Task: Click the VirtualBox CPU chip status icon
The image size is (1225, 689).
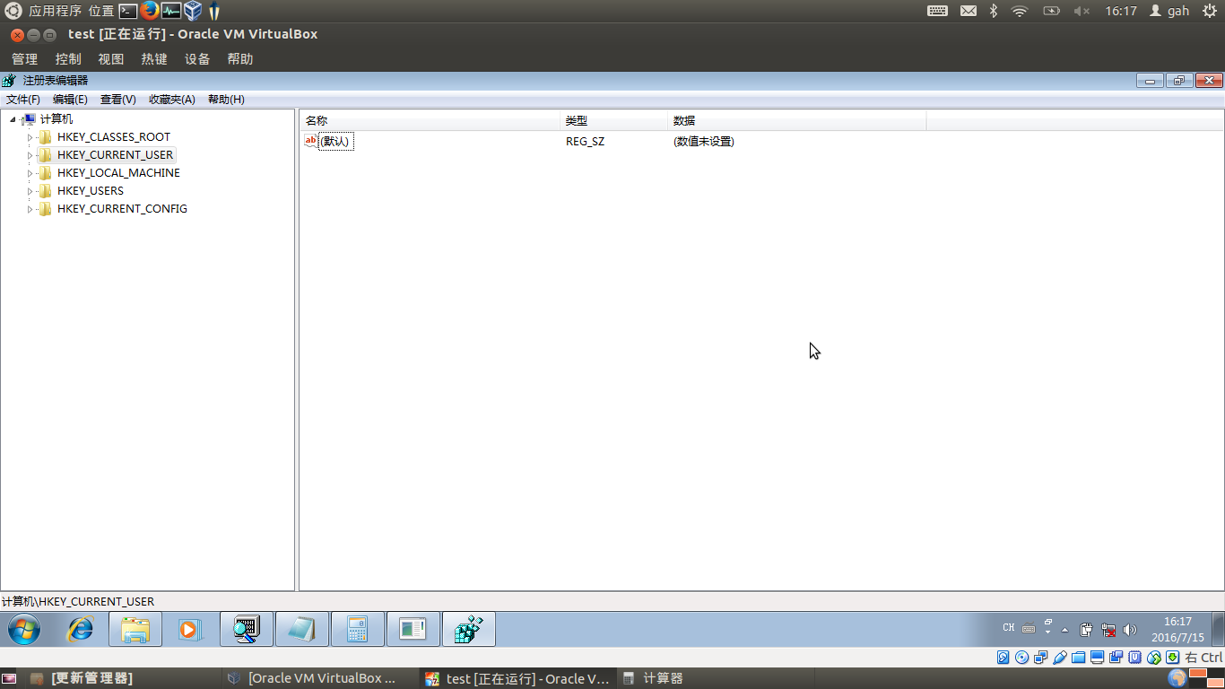Action: pos(1135,658)
